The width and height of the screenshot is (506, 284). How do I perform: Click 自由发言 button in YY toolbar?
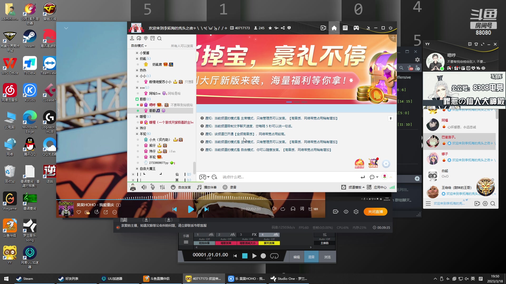click(x=183, y=187)
